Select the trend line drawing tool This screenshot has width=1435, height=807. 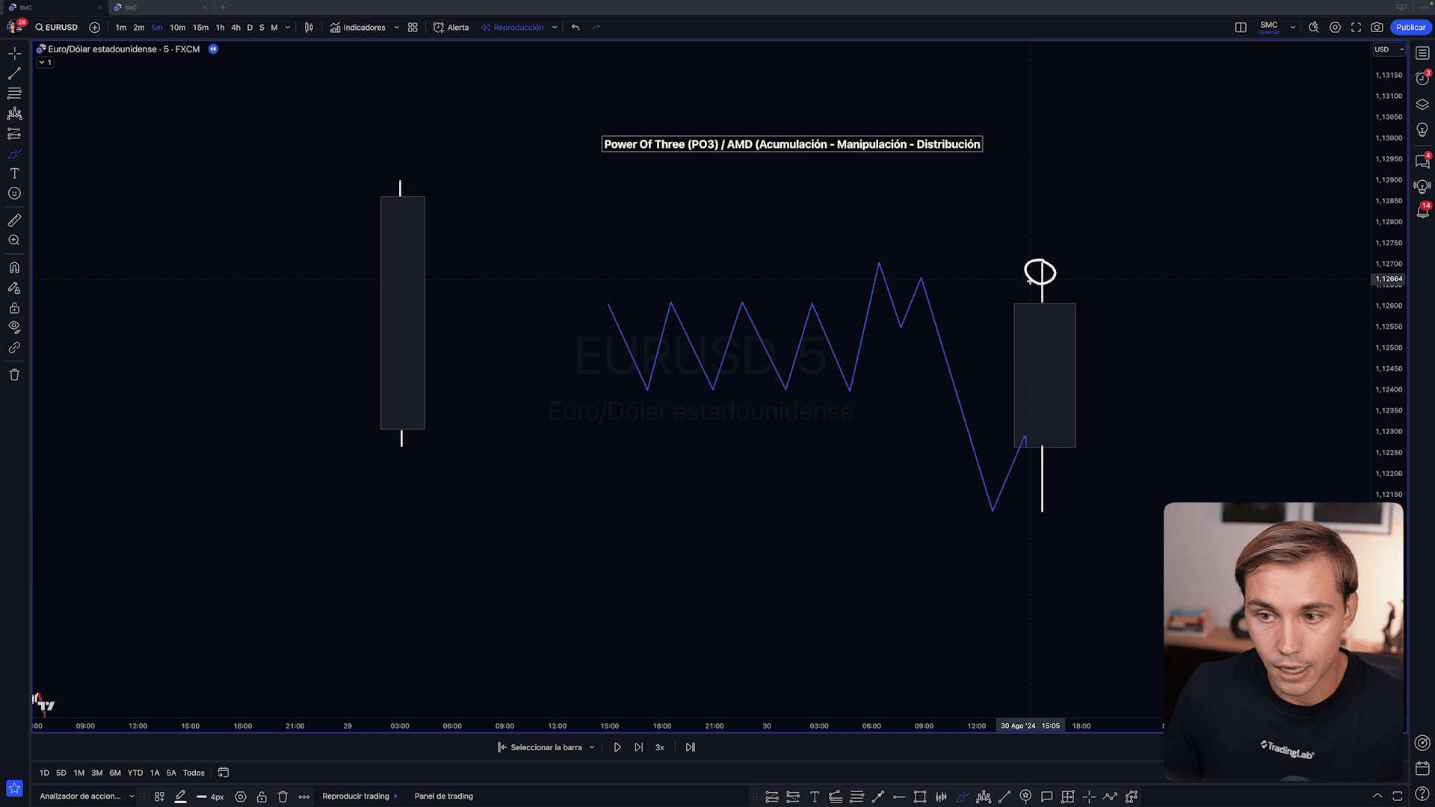tap(14, 74)
